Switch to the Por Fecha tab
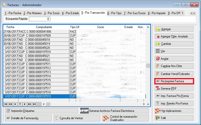 (13, 13)
